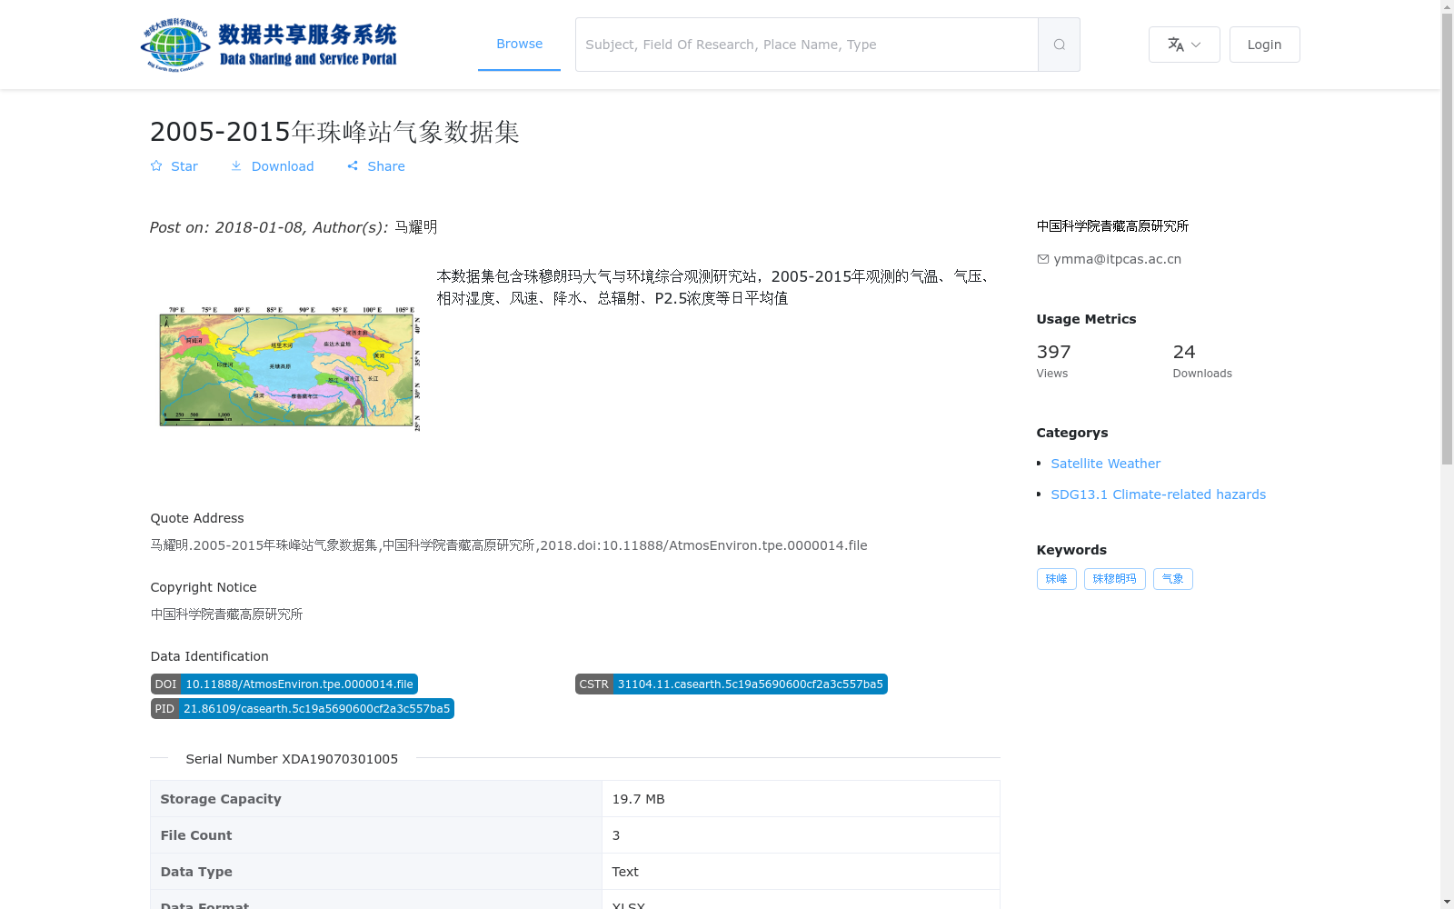
Task: Click the search magnifier button
Action: pos(1059,45)
